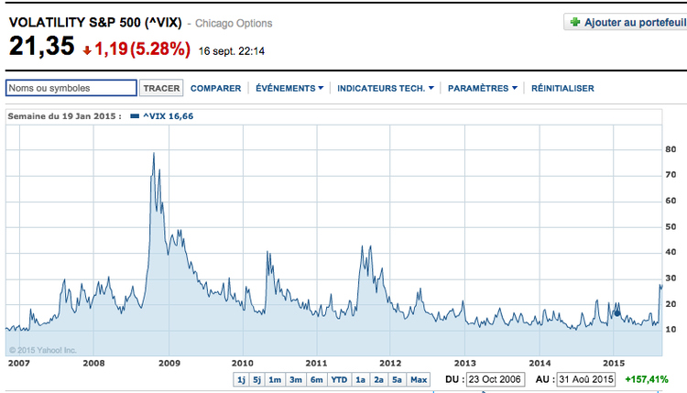
Task: Click the DU start date field
Action: [496, 379]
